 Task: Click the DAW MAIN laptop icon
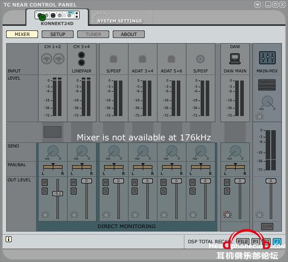click(x=235, y=59)
